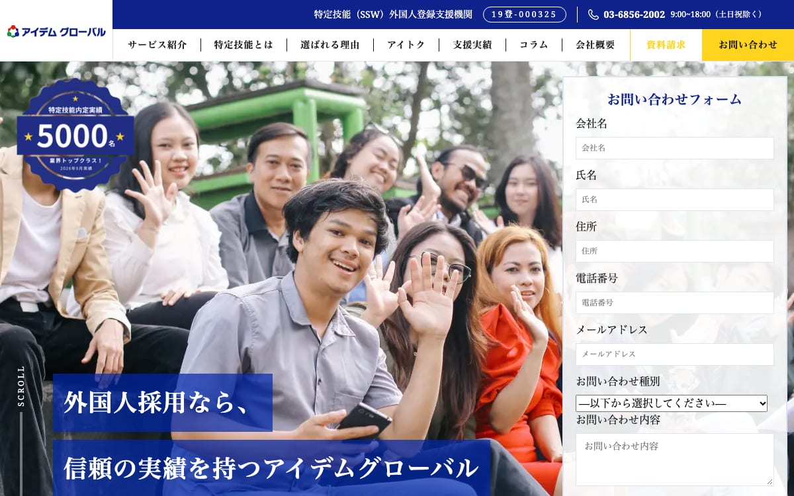The image size is (794, 496).
Task: Click the アイデム グローバル logo
Action: pos(56,31)
